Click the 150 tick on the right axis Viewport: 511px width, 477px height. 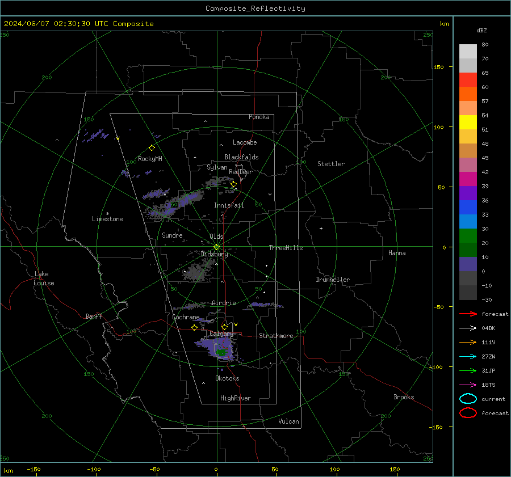click(438, 67)
